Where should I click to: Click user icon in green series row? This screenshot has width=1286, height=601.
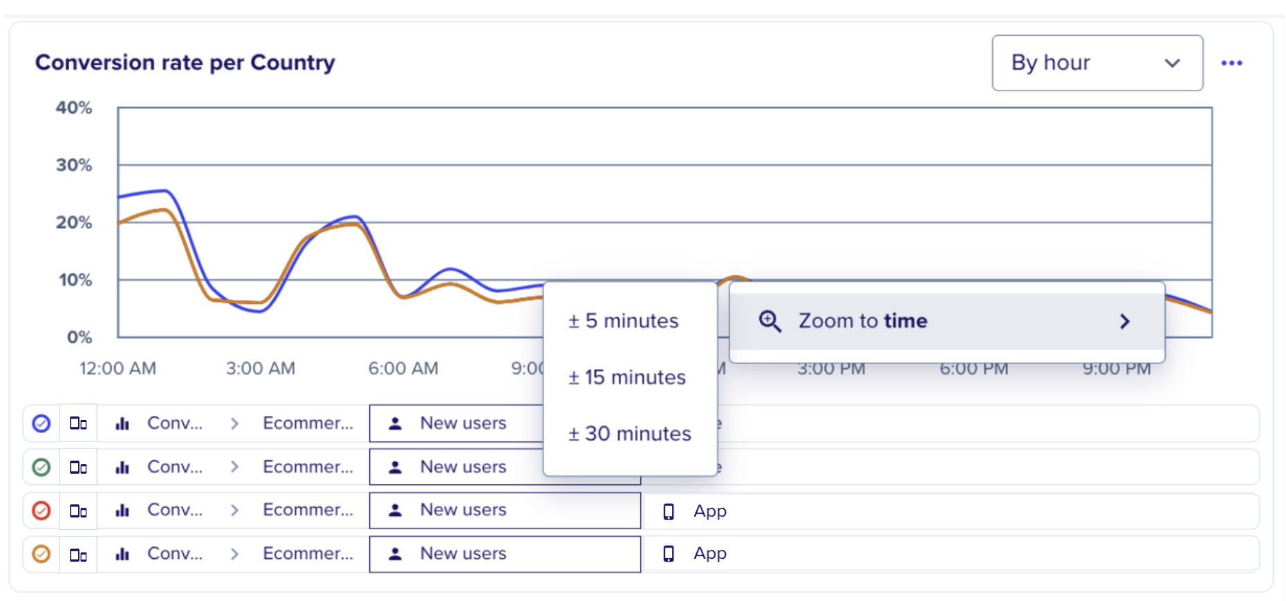395,467
